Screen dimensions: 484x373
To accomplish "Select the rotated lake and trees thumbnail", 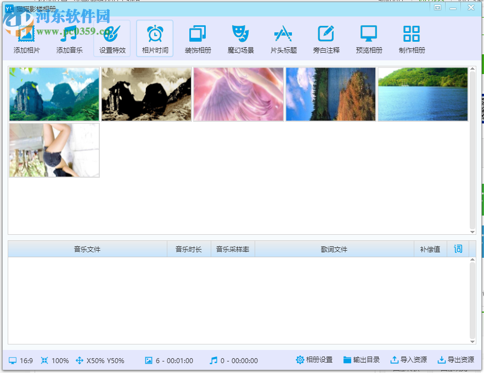I will pyautogui.click(x=330, y=94).
